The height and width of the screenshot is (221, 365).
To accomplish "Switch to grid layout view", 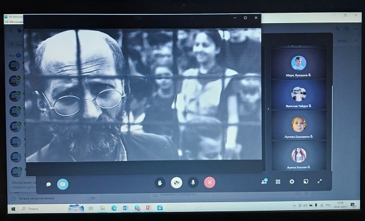I will pyautogui.click(x=278, y=182).
